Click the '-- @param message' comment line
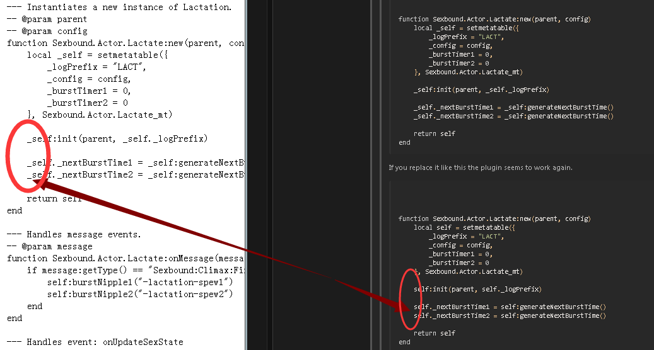 [x=50, y=246]
